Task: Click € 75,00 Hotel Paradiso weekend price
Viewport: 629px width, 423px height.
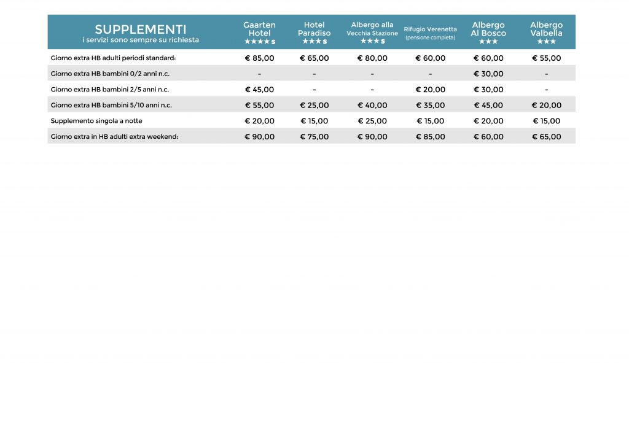Action: point(314,137)
